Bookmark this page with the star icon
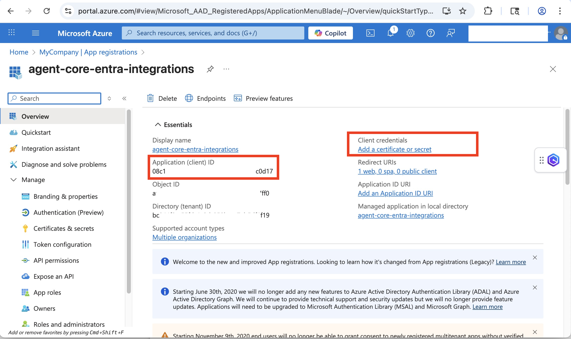 coord(463,11)
